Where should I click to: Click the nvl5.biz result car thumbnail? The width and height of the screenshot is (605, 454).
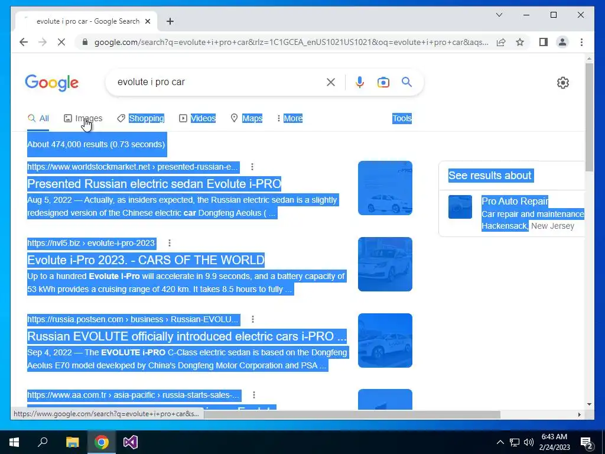385,264
